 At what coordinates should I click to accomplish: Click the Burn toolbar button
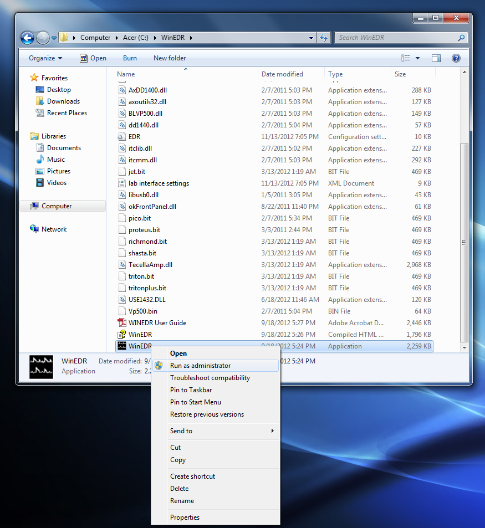coord(130,58)
